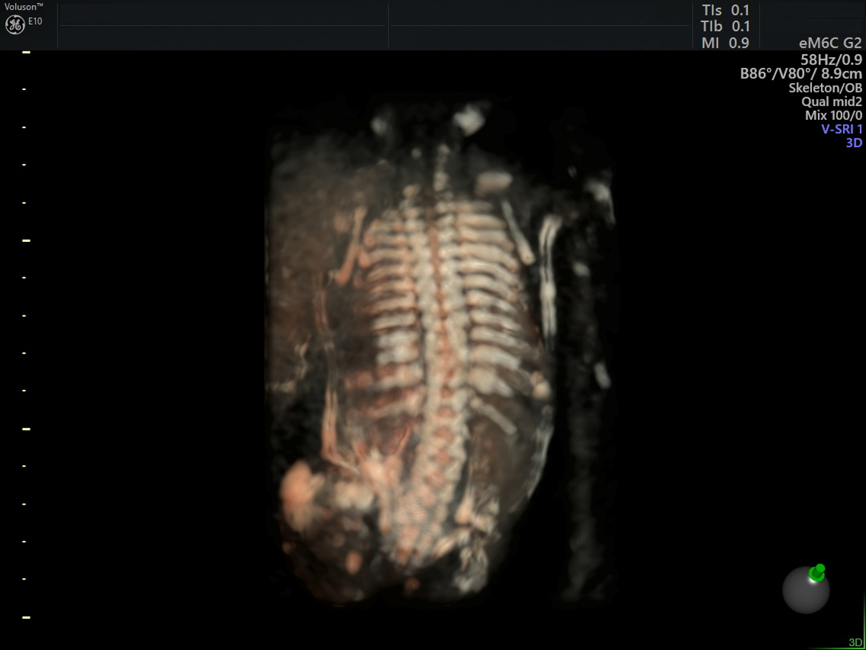Click the Mix 100/0 render mix value
Screen dimensions: 866x650
pos(834,116)
